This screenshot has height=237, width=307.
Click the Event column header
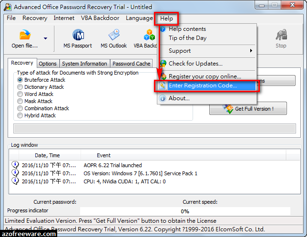point(183,155)
